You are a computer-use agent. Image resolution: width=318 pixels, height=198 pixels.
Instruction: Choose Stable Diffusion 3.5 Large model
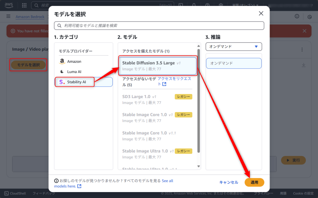click(157, 66)
